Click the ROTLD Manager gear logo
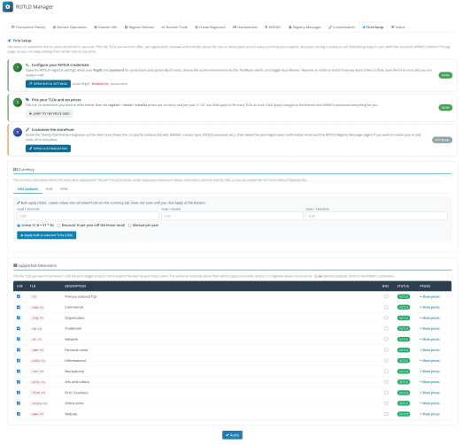This screenshot has width=463, height=444. click(x=8, y=7)
